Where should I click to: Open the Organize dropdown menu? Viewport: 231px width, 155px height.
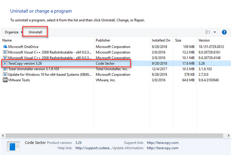click(x=13, y=32)
